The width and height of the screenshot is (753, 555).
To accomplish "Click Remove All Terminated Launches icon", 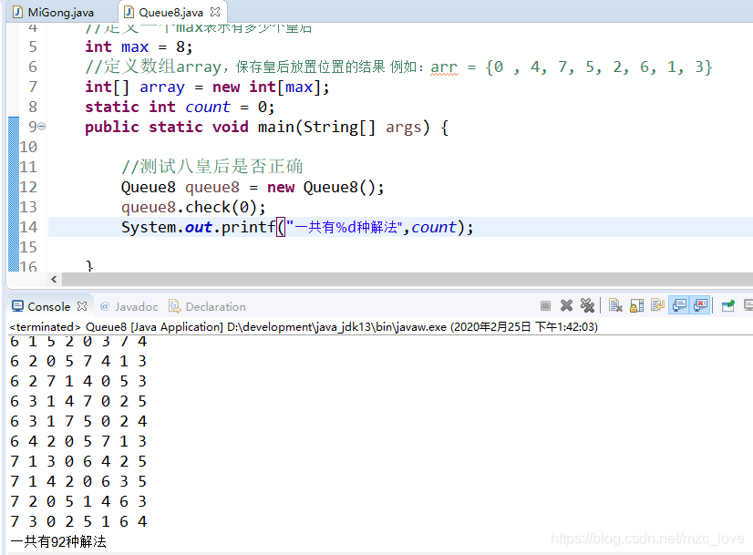I will 587,305.
